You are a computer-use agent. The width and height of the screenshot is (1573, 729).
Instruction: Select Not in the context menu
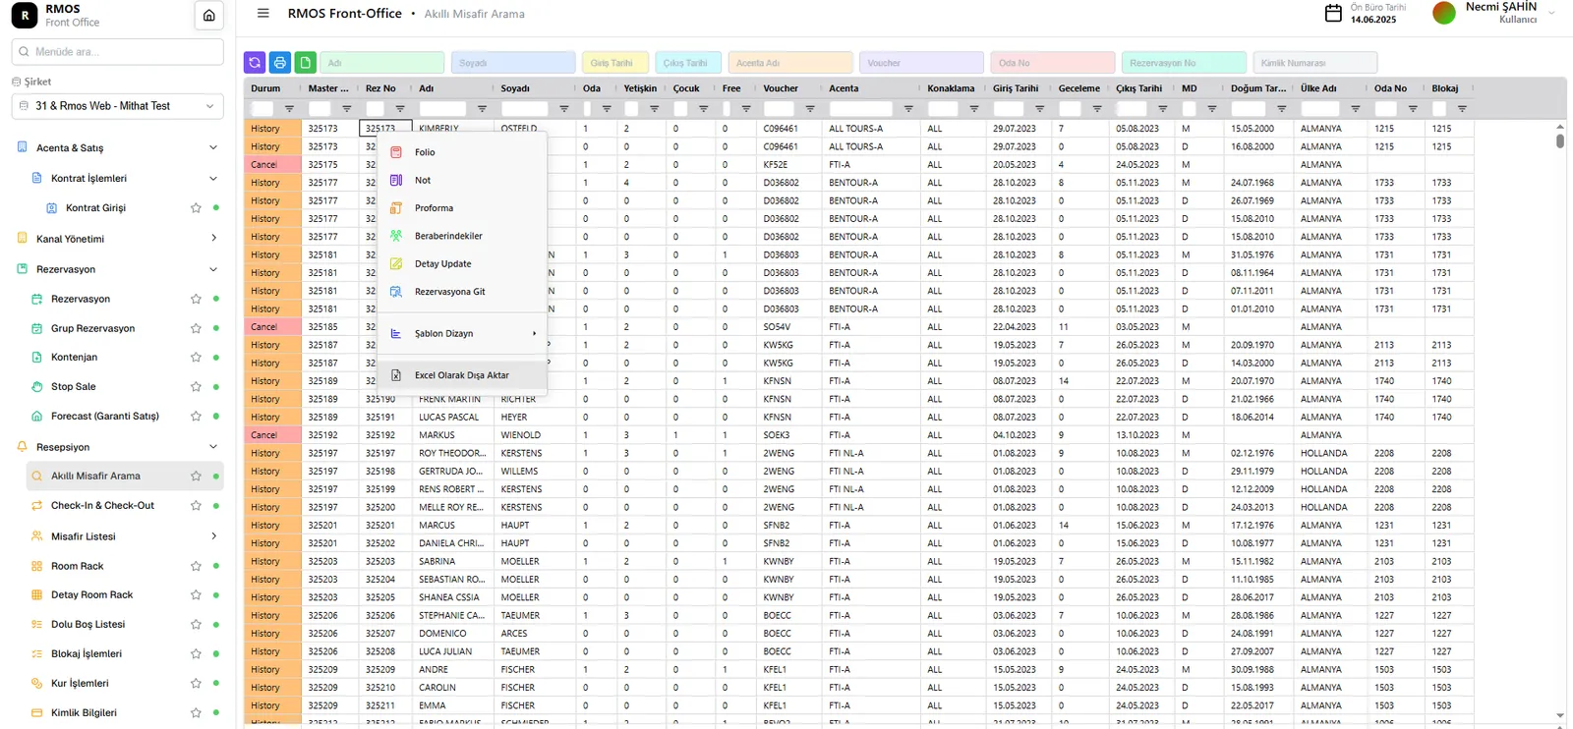click(462, 181)
